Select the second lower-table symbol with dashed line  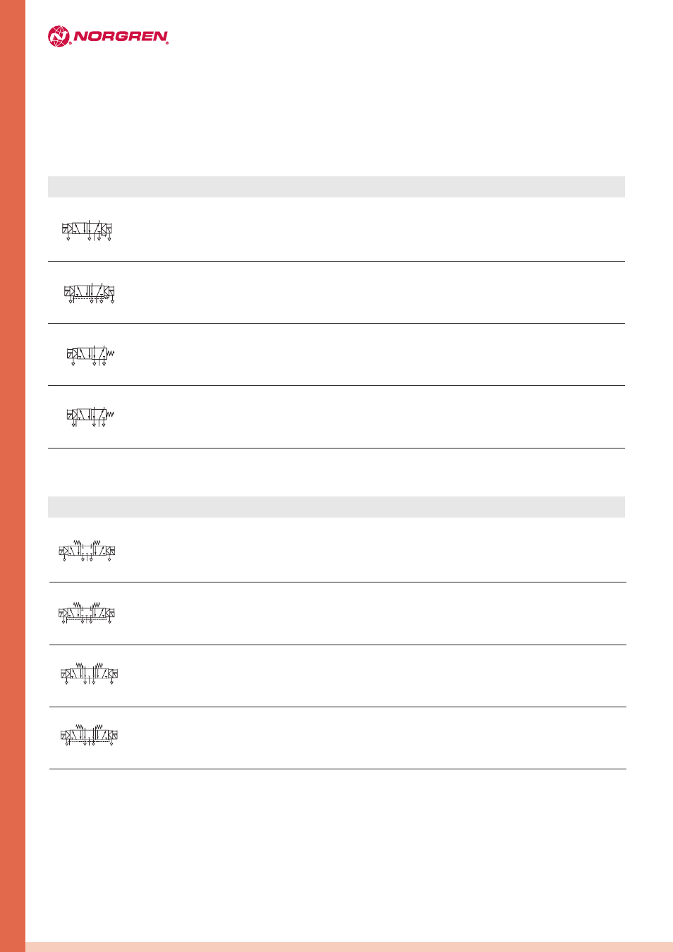coord(87,614)
